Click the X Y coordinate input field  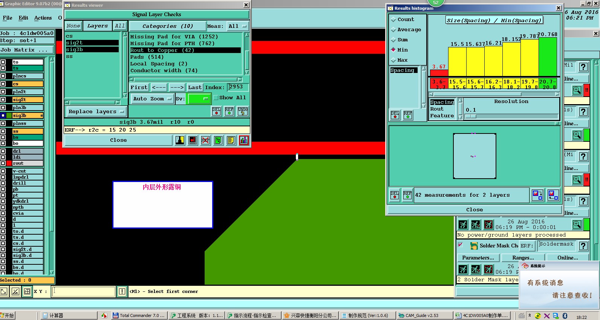[83, 291]
